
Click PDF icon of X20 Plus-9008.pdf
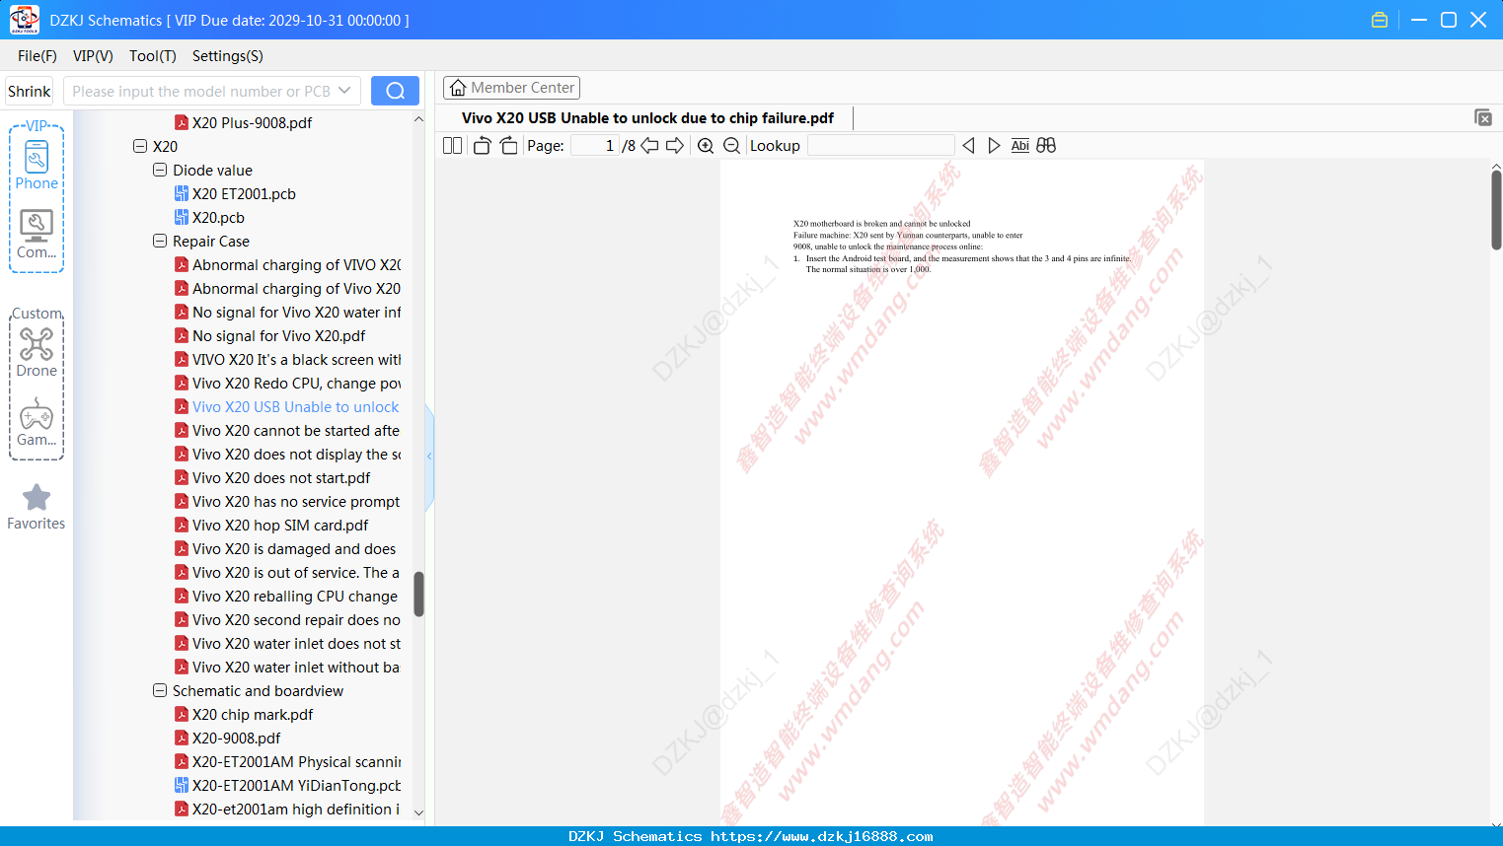(182, 122)
